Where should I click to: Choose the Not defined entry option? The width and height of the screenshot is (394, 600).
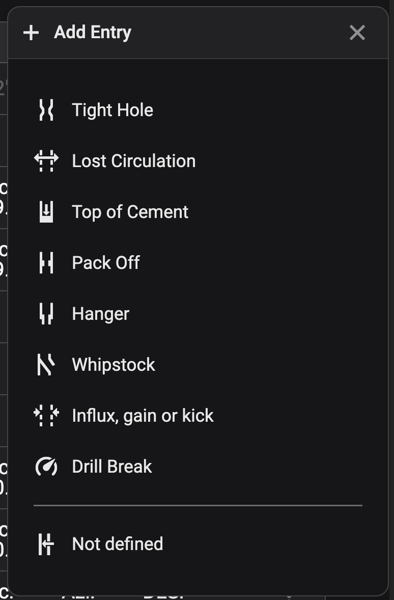point(117,544)
